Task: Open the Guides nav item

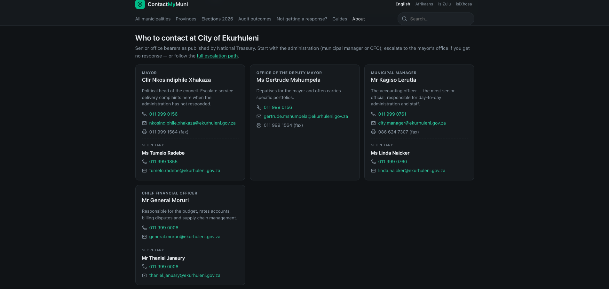Action: pyautogui.click(x=339, y=19)
